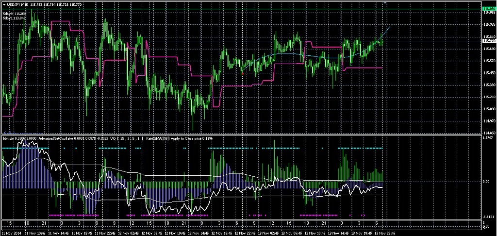This screenshot has height=236, width=497.
Task: Click the 115.935 value on price scale
Action: click(x=488, y=24)
